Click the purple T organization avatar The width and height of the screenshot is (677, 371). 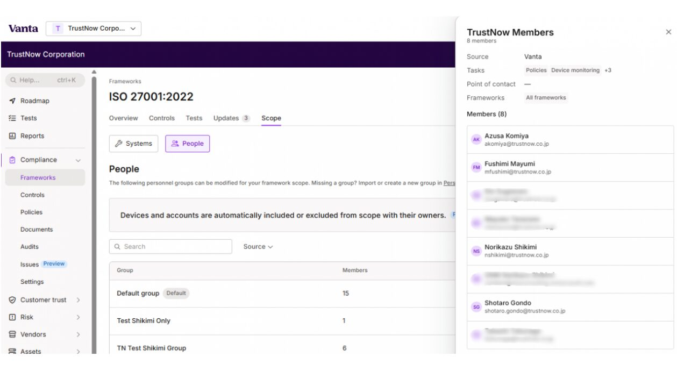click(58, 28)
